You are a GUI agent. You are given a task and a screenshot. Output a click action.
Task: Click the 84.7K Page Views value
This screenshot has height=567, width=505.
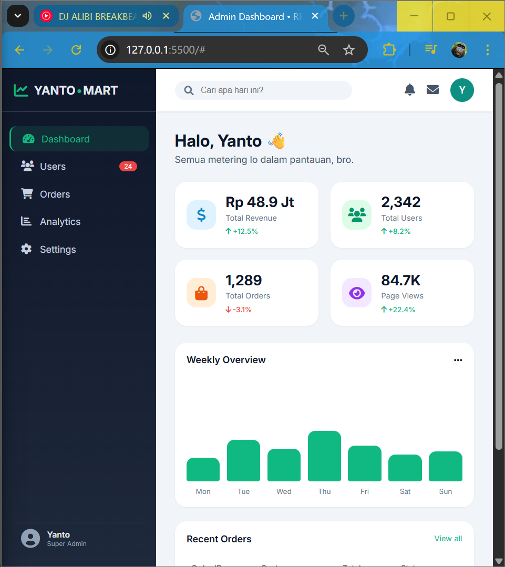pos(401,280)
